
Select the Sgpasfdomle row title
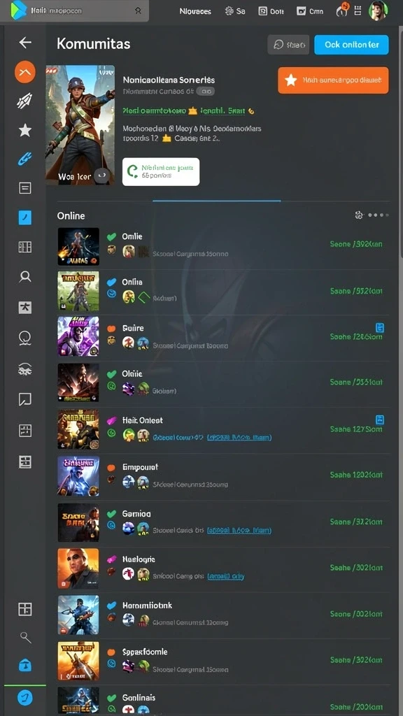tap(145, 652)
